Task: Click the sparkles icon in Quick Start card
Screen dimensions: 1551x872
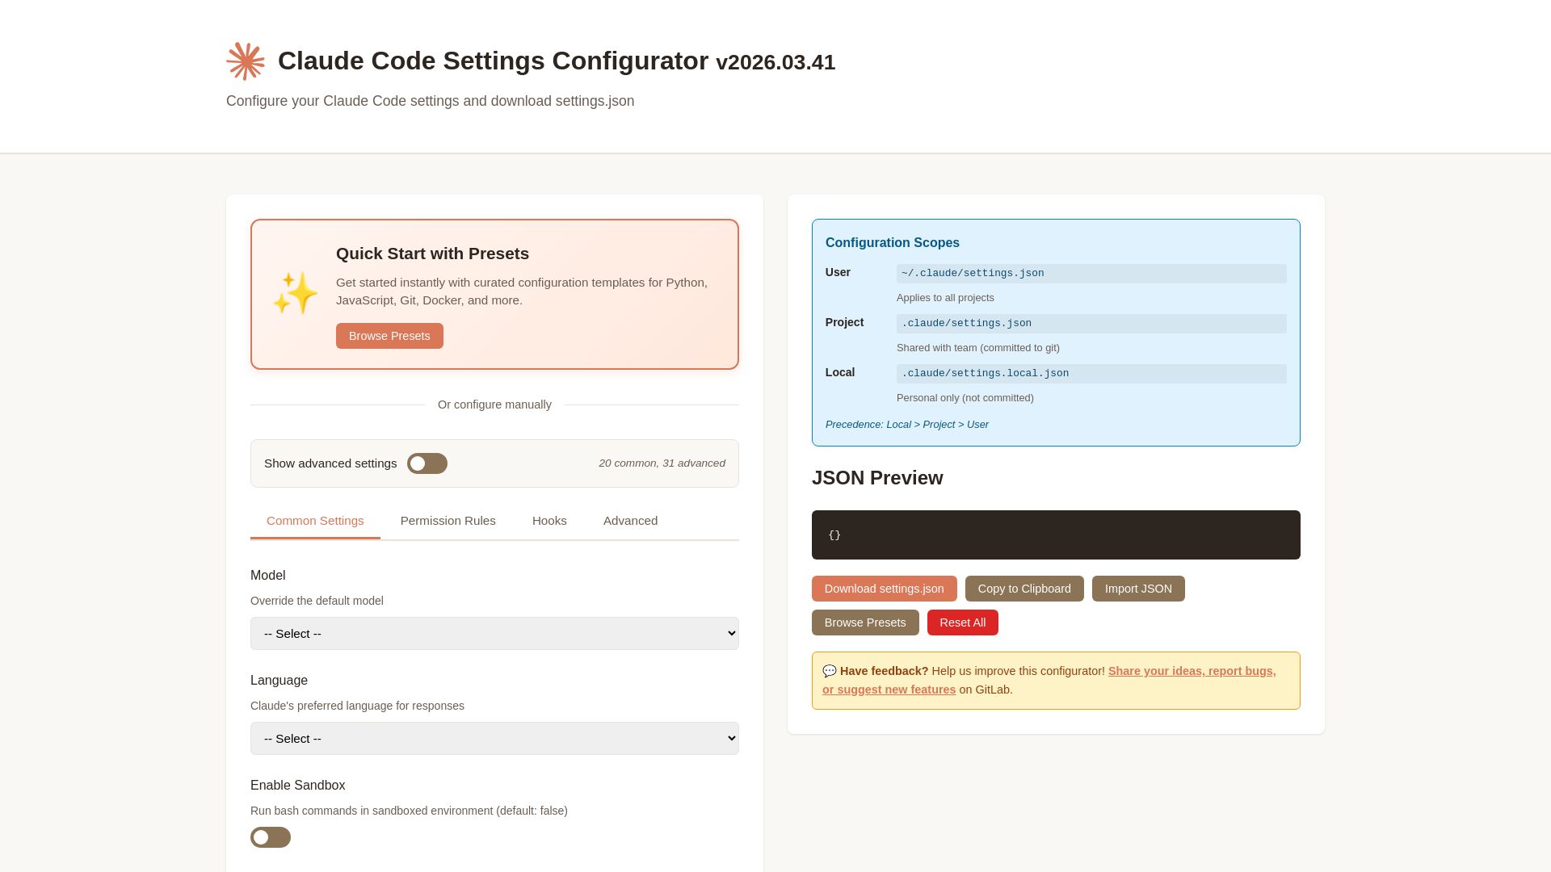Action: [295, 292]
